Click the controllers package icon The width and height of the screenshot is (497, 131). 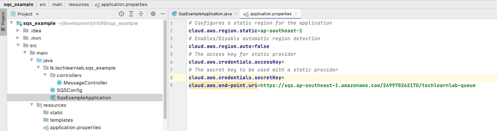point(53,75)
